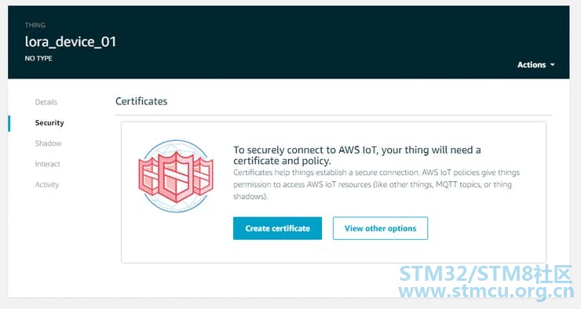Viewport: 581px width, 309px height.
Task: Open the Shadow section
Action: tap(48, 144)
